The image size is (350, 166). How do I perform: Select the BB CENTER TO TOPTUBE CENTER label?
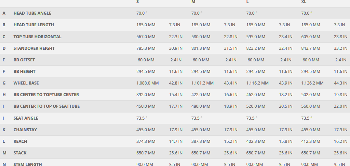pyautogui.click(x=46, y=95)
